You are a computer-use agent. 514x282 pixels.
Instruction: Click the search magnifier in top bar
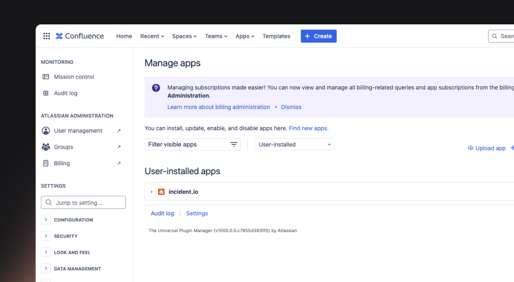tap(494, 36)
